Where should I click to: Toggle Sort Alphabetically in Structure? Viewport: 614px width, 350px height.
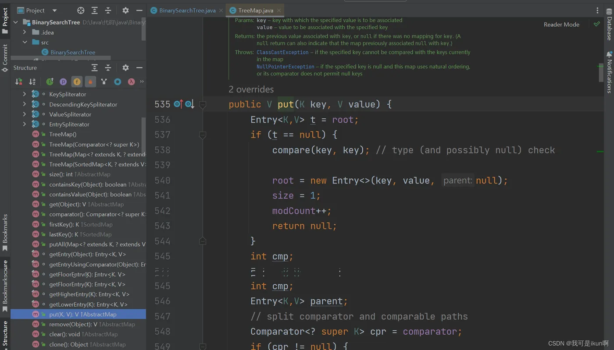32,81
